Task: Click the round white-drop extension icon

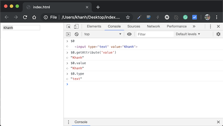Action: click(167, 17)
